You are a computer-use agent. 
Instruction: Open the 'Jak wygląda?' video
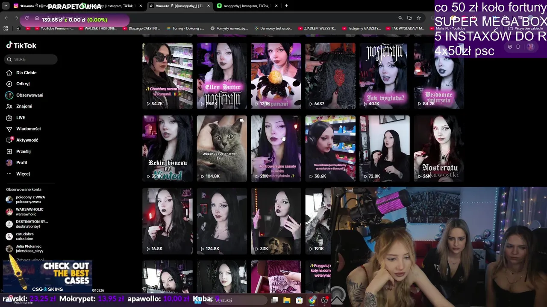pyautogui.click(x=385, y=76)
